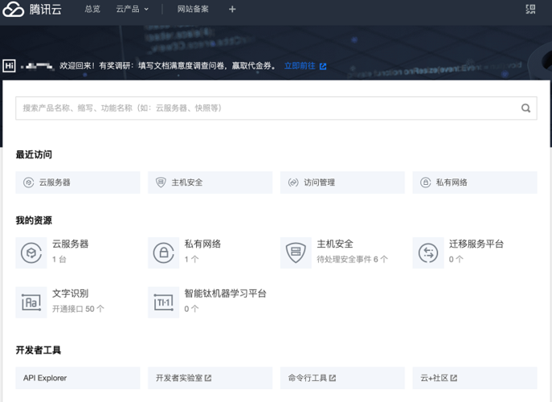Click the icon in 访问管理 recent card
Screen dimensions: 552x402
click(x=293, y=183)
